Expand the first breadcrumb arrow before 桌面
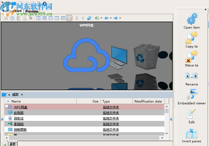Image resolution: width=209 pixels, height=146 pixels. tap(9, 95)
